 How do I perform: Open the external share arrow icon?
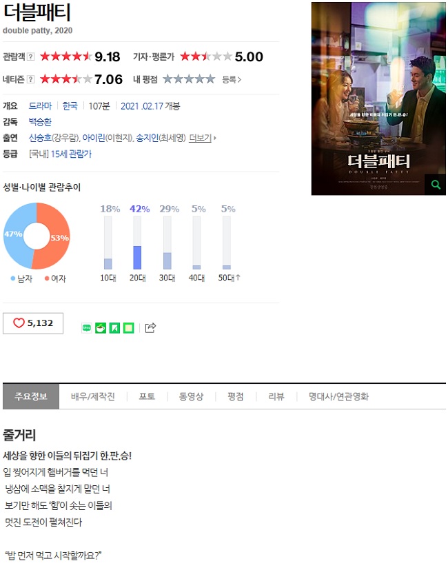click(150, 328)
